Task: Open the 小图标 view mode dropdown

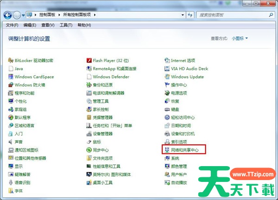Action: [x=240, y=39]
